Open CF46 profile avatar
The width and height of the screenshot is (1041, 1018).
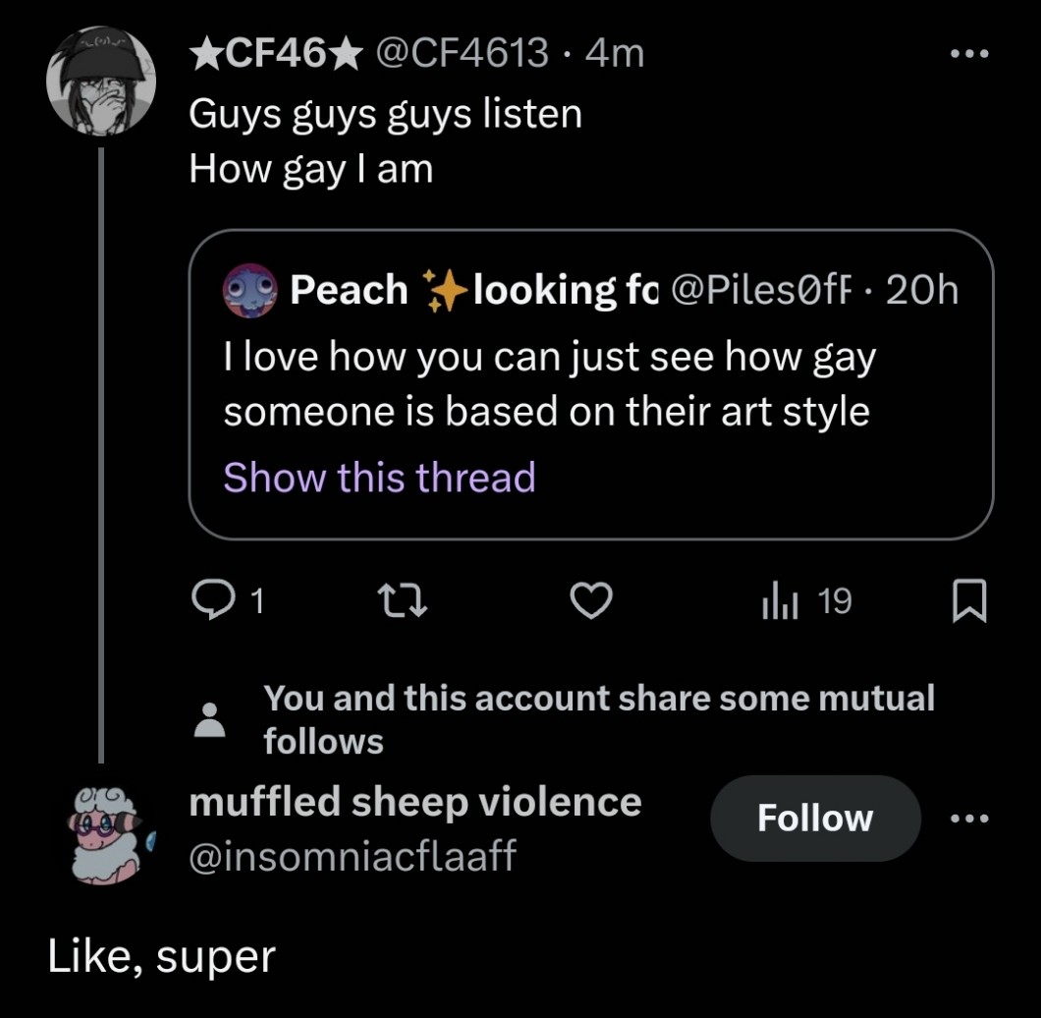(x=101, y=81)
